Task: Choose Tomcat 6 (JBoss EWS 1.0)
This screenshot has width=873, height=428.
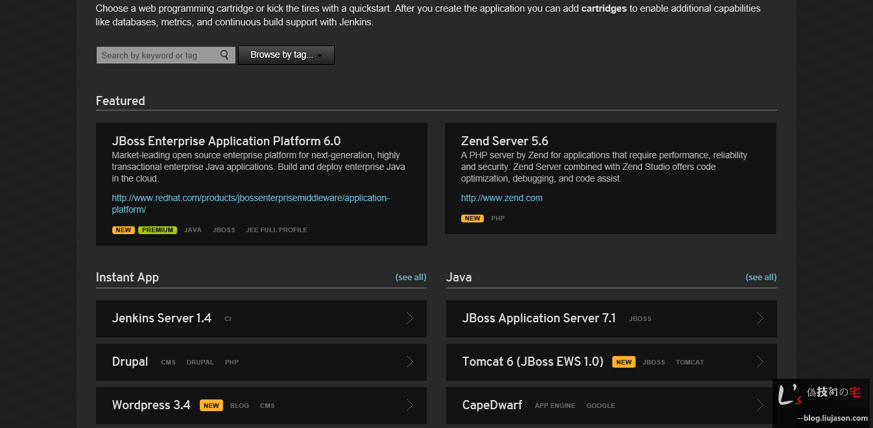Action: (612, 362)
